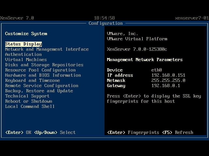This screenshot has height=156, width=209.
Task: Select Disks and Storage Repositories
Action: (44, 65)
